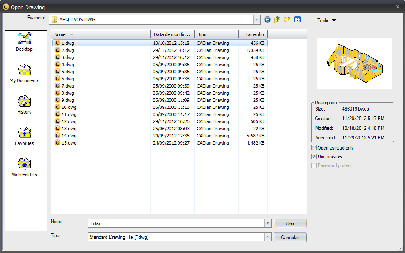Create a new folder
The image size is (405, 253).
287,20
